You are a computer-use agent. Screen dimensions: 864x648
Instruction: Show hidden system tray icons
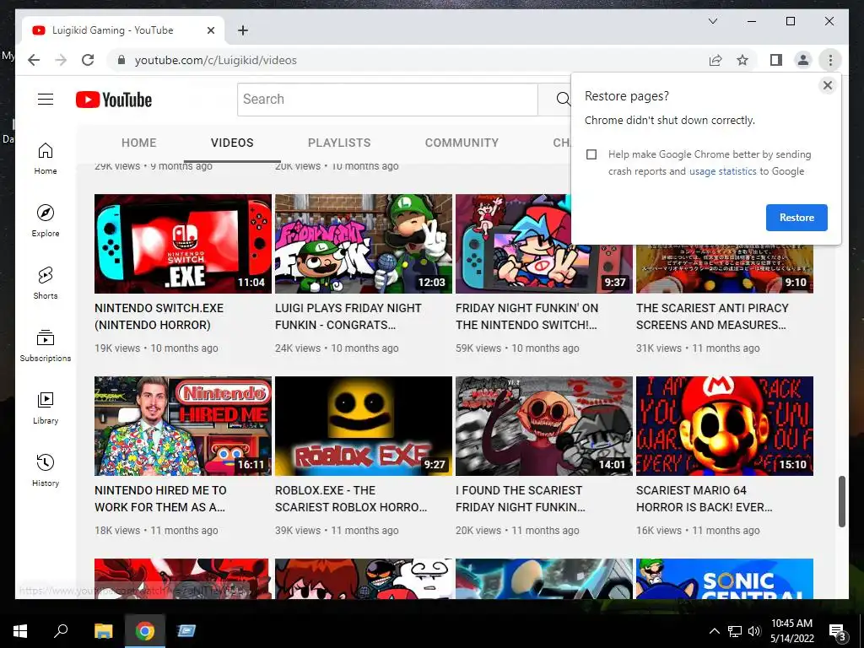coord(714,631)
